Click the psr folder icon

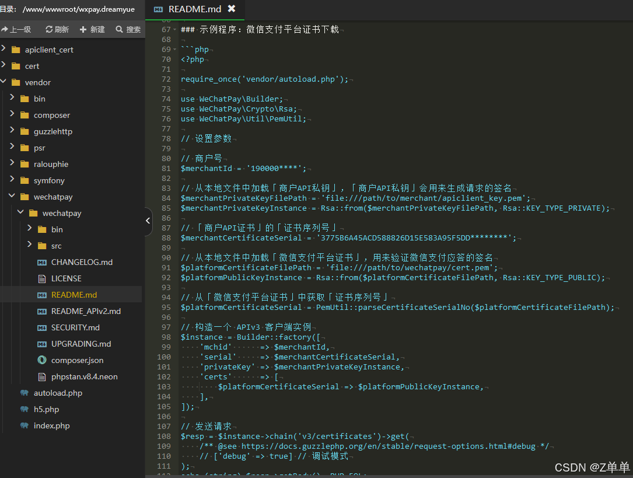(x=25, y=148)
